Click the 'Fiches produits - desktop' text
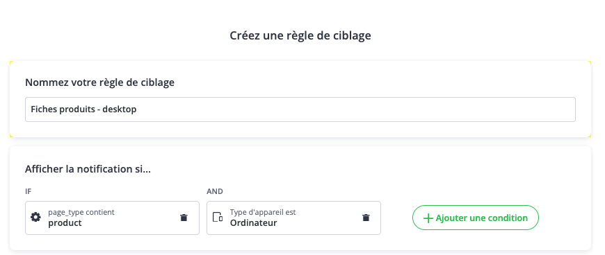605x255 pixels. pos(83,109)
